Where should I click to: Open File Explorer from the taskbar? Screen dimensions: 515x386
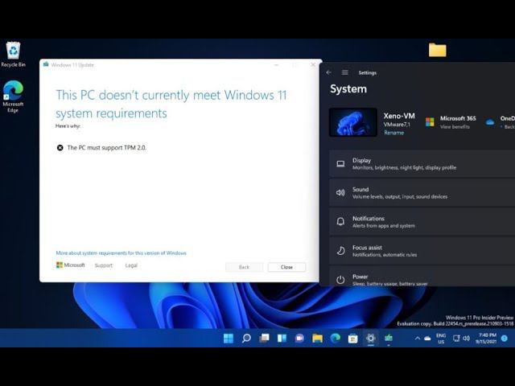[x=317, y=338]
